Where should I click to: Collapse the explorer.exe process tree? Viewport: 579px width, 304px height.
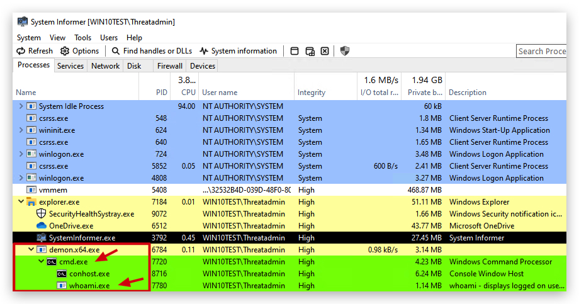[21, 201]
